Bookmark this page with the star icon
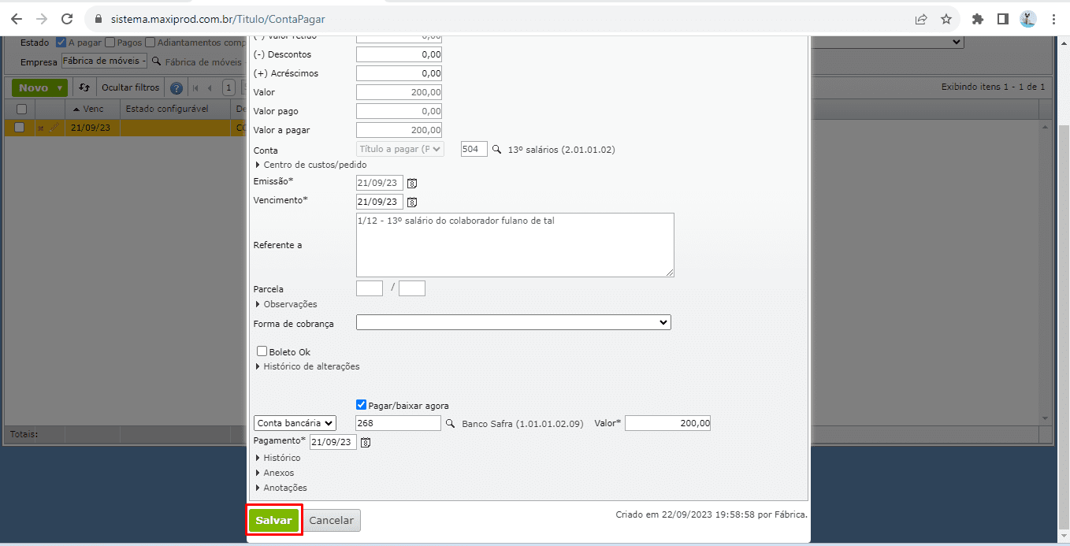Image resolution: width=1070 pixels, height=546 pixels. click(x=946, y=19)
